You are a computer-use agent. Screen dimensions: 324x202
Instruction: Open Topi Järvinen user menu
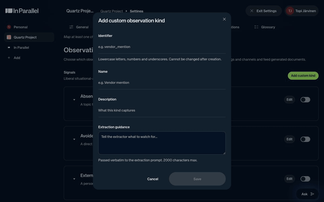(x=302, y=11)
